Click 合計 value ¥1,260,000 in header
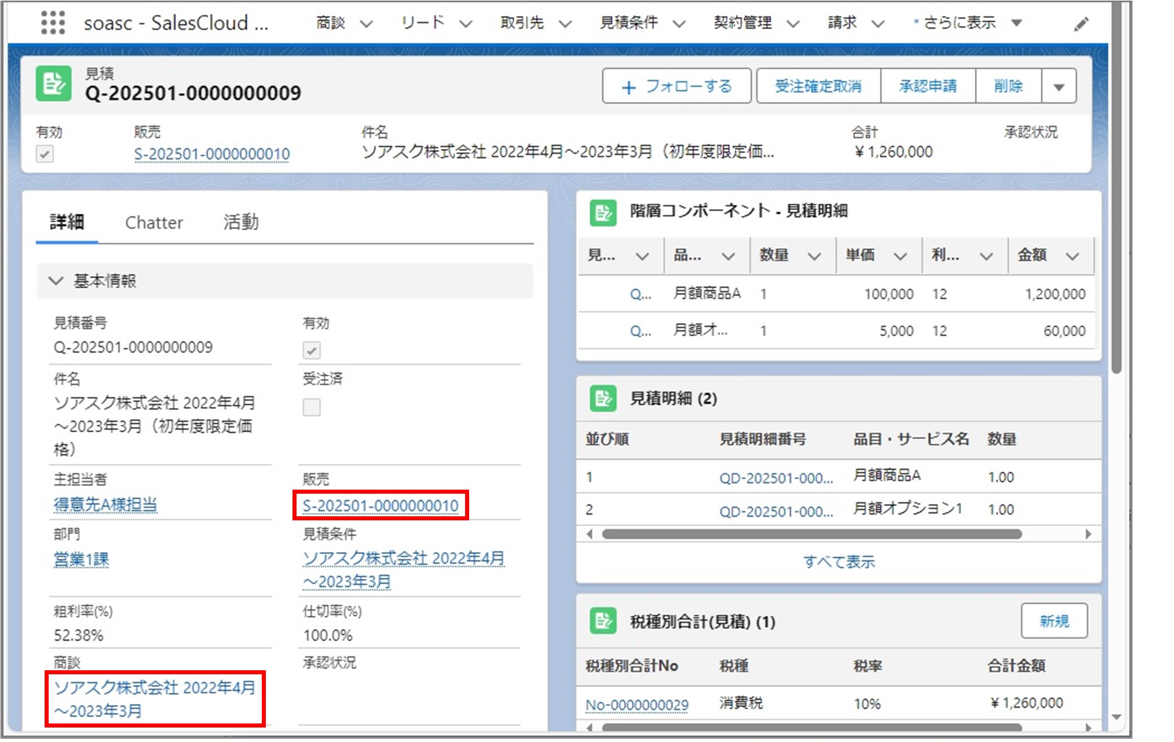The image size is (1174, 742). click(x=893, y=152)
